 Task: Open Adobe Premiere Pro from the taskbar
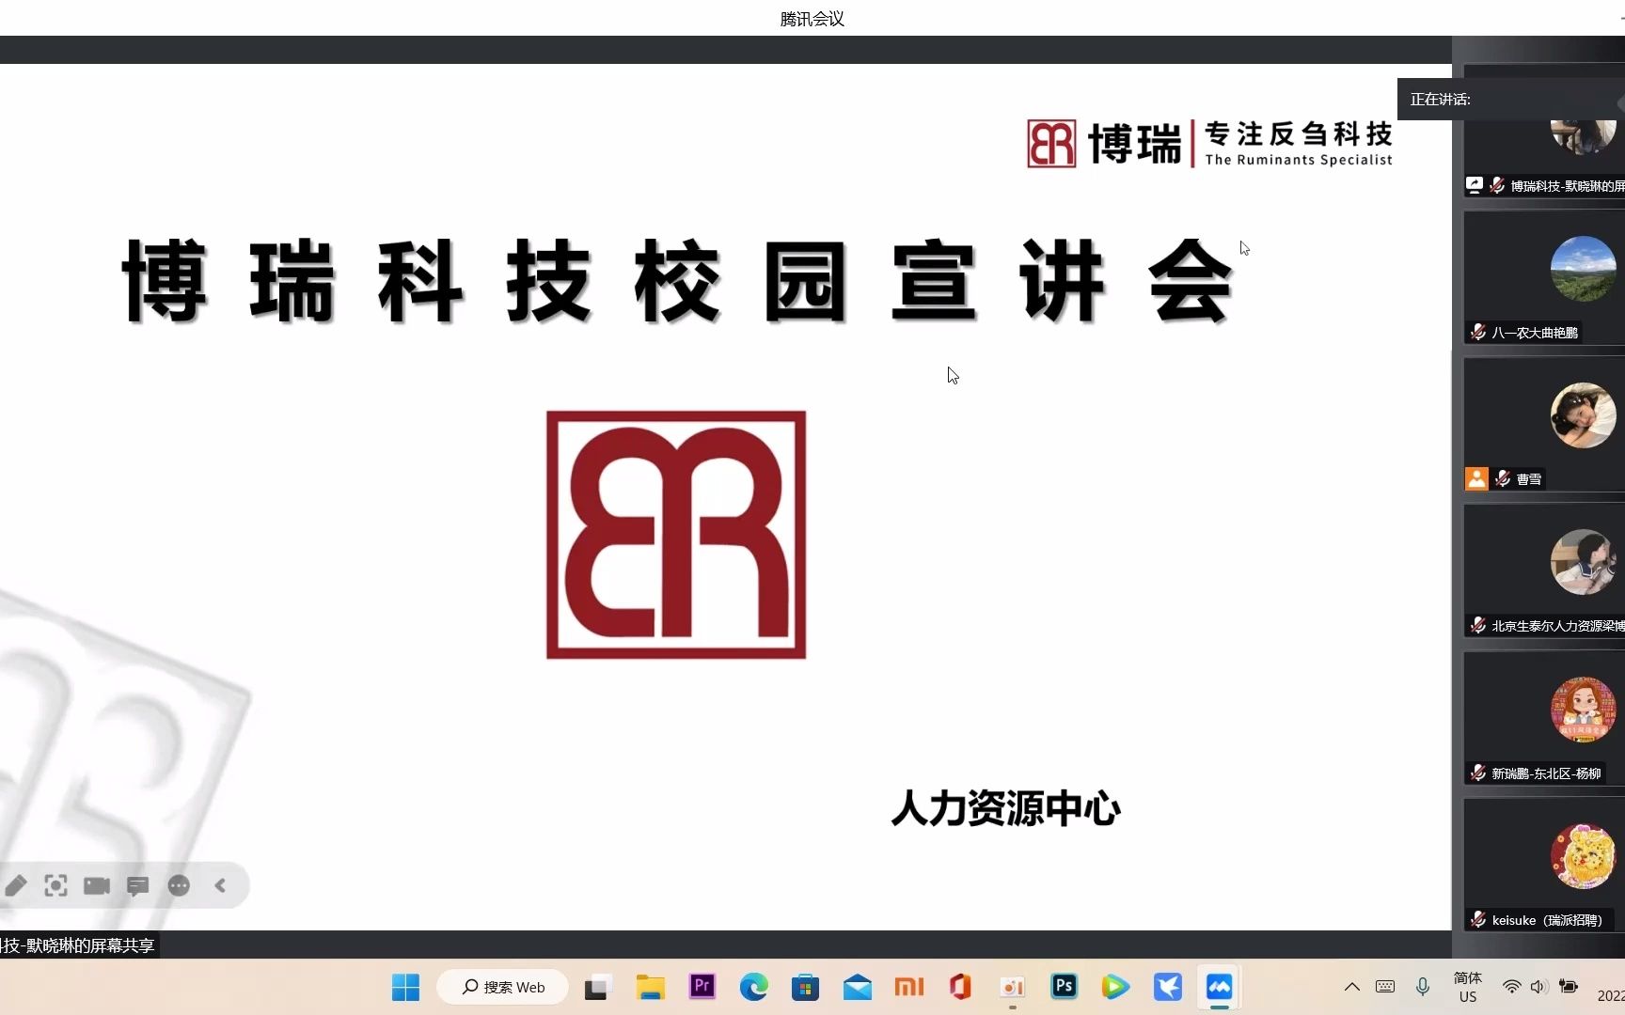point(702,987)
